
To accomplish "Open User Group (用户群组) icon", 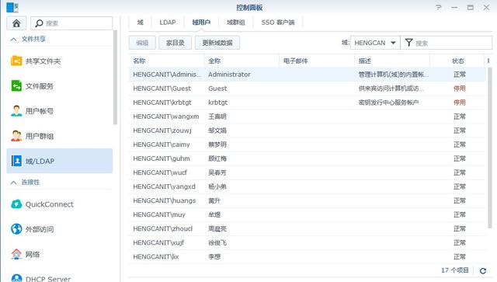I will (16, 136).
